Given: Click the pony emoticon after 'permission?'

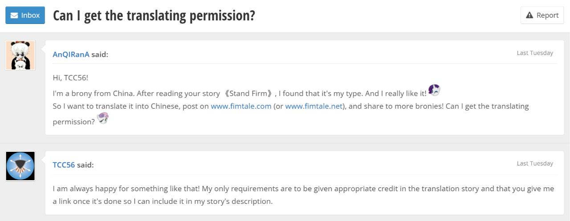Looking at the screenshot, I should click(103, 118).
